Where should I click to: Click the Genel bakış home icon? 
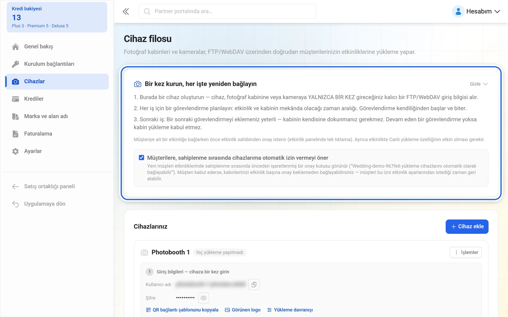[16, 46]
